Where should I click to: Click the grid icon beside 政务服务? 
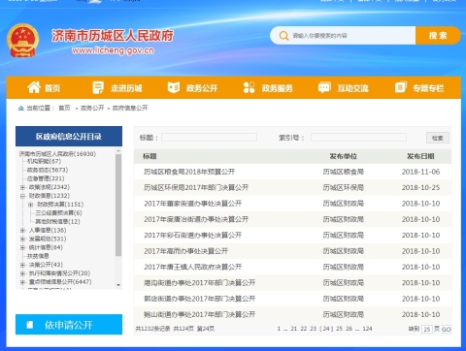(249, 87)
